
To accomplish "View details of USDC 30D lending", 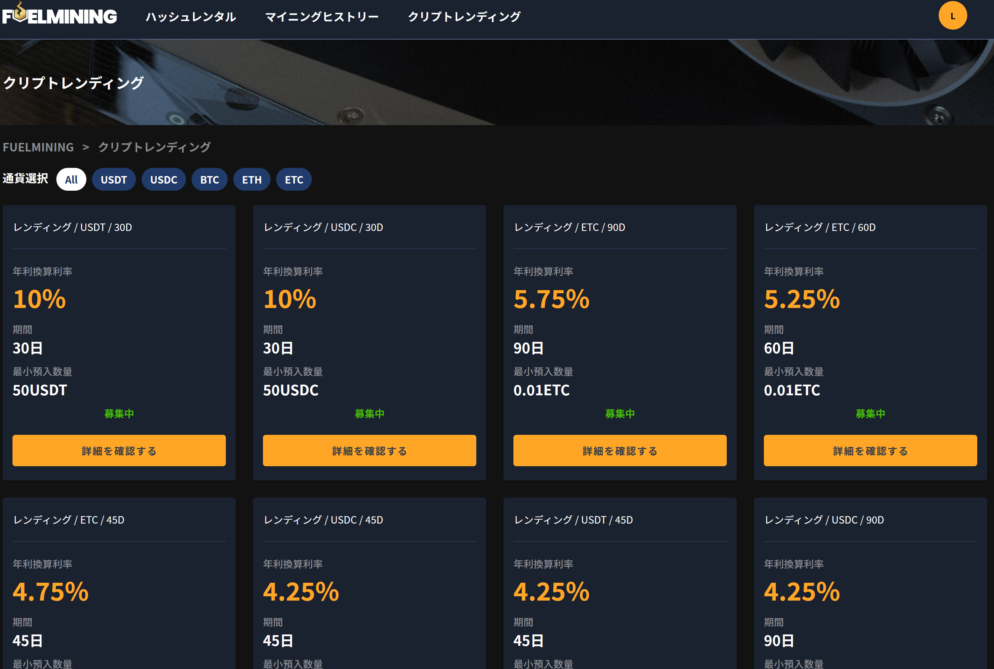I will point(369,451).
